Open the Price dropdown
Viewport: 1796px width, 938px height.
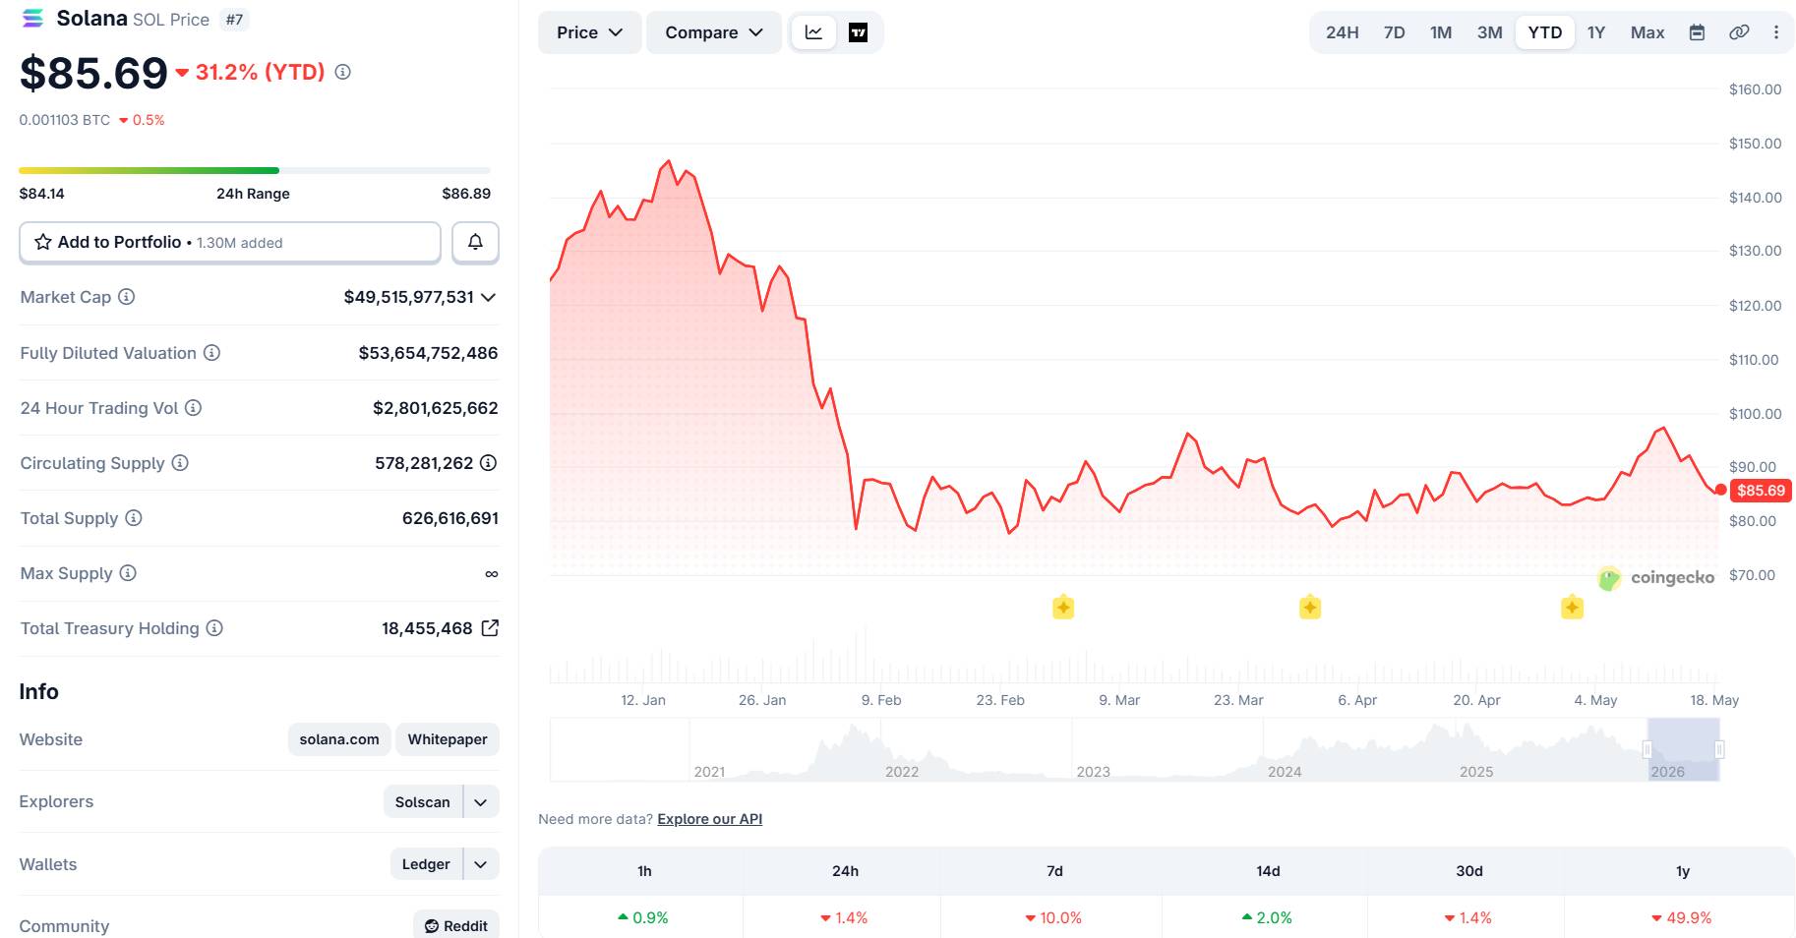click(589, 32)
